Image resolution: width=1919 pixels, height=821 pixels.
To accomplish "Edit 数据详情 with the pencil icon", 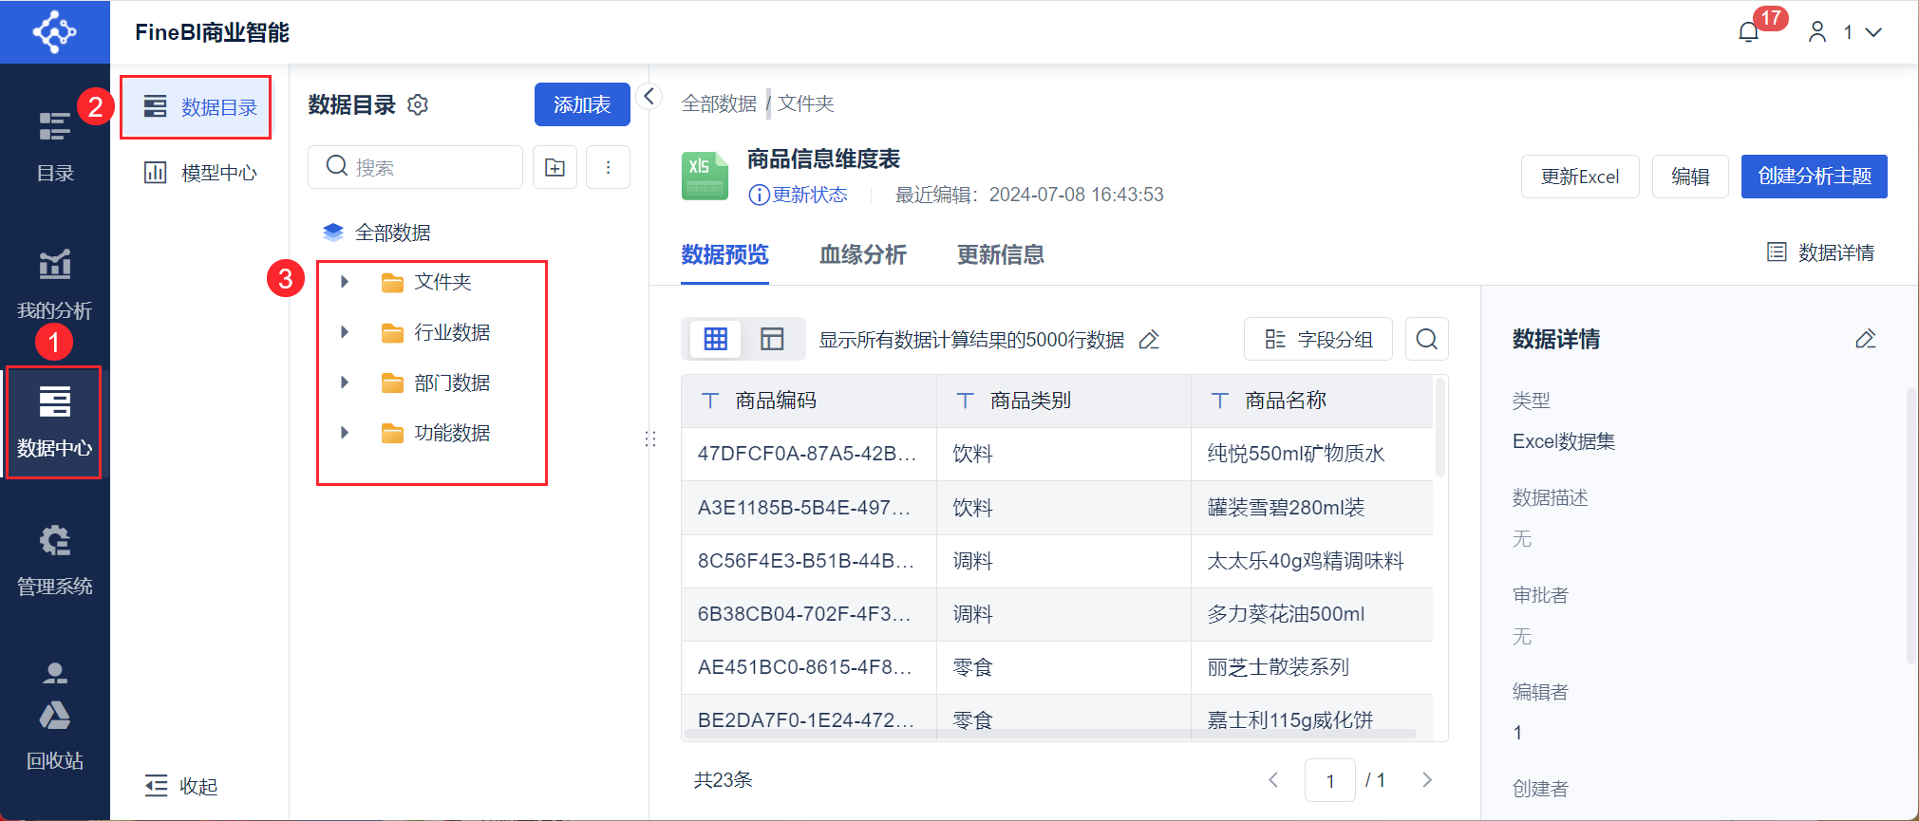I will tap(1866, 339).
